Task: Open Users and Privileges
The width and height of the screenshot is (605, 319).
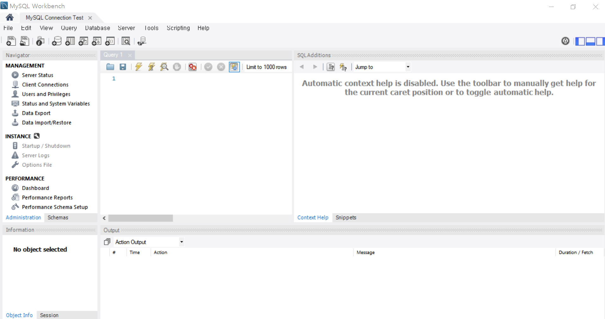Action: tap(46, 94)
